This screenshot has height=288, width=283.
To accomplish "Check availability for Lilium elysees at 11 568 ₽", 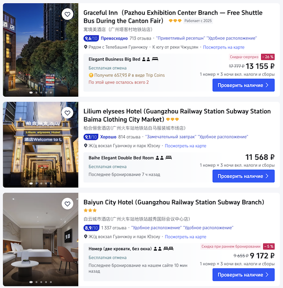I will point(243,176).
